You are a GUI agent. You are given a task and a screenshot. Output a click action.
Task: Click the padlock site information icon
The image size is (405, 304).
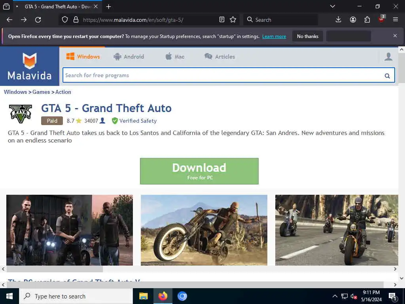[x=76, y=20]
